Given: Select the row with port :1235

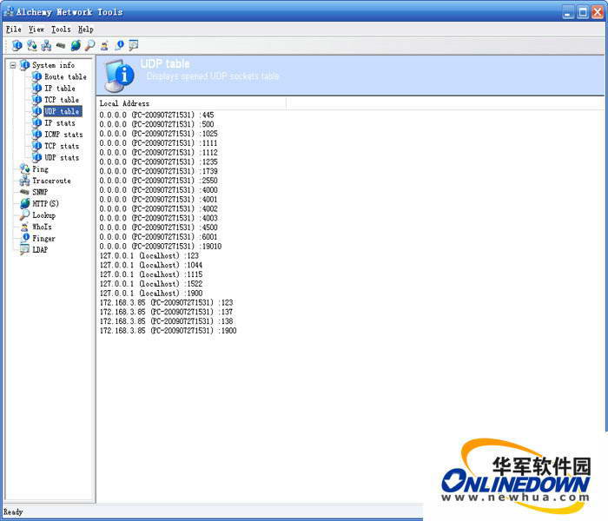Looking at the screenshot, I should [x=159, y=162].
